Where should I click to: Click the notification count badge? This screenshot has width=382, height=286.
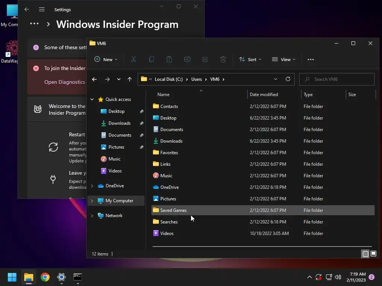pos(372,277)
